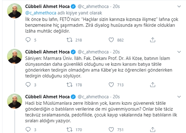Open the third tweet's more-options chevron
Image resolution: width=186 pixels, height=133 pixels.
[179, 97]
